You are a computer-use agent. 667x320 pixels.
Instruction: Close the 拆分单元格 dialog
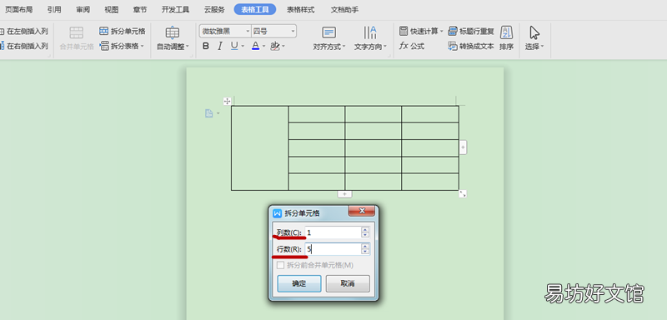[362, 210]
